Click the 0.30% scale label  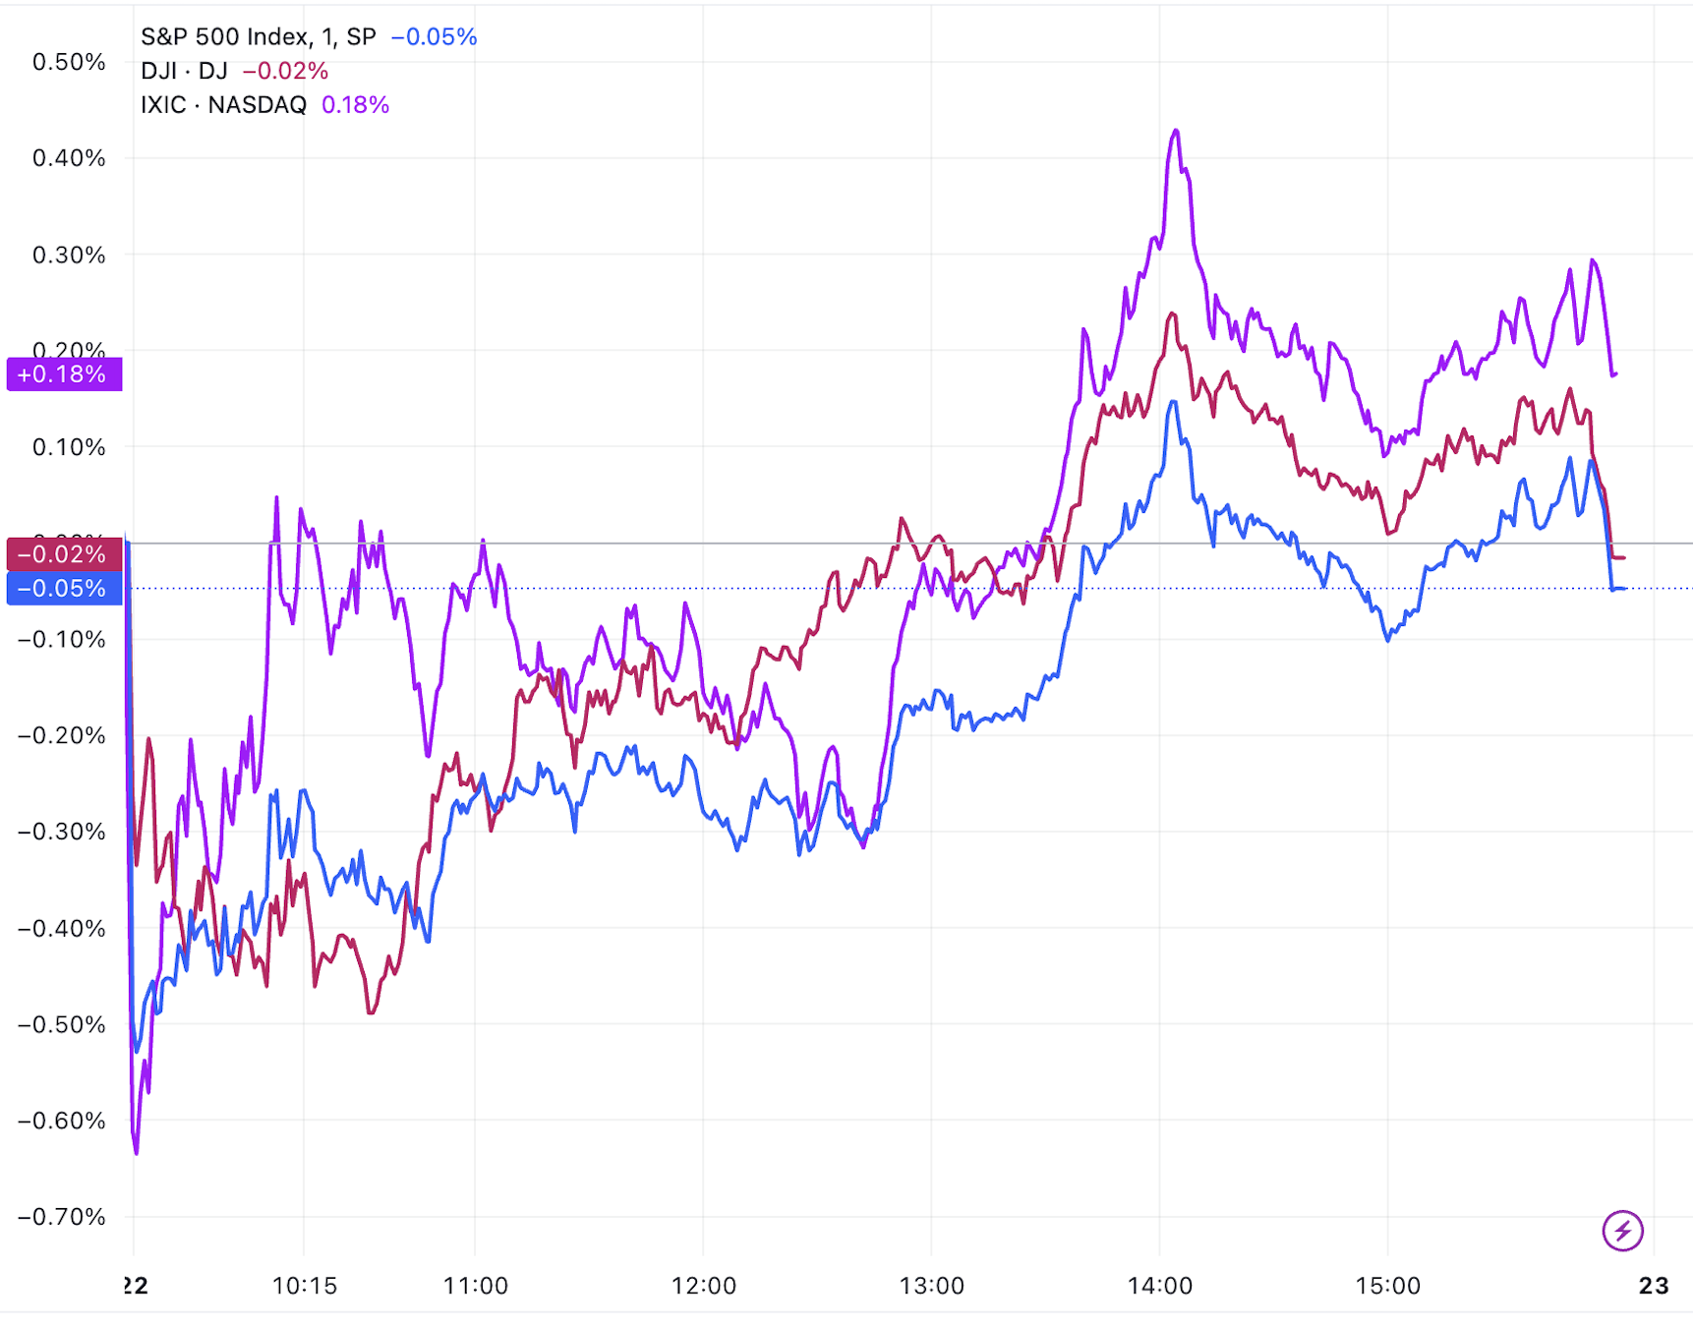click(x=69, y=256)
